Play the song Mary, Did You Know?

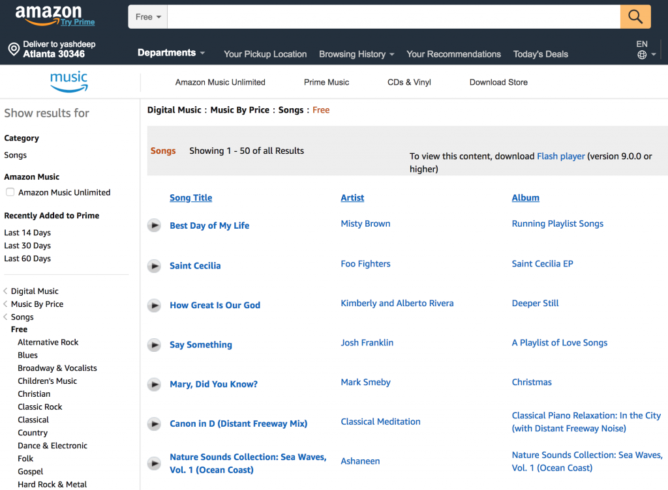tap(154, 384)
